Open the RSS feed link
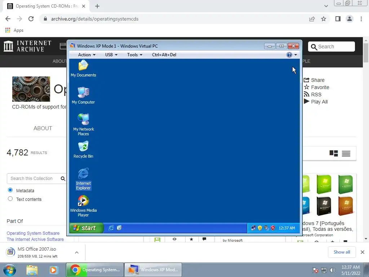Screen dimensions: 369x277 click(x=312, y=94)
